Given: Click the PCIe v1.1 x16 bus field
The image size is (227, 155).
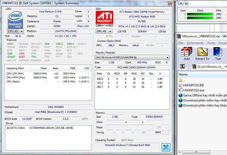Looking at the screenshot, I should pyautogui.click(x=142, y=26).
